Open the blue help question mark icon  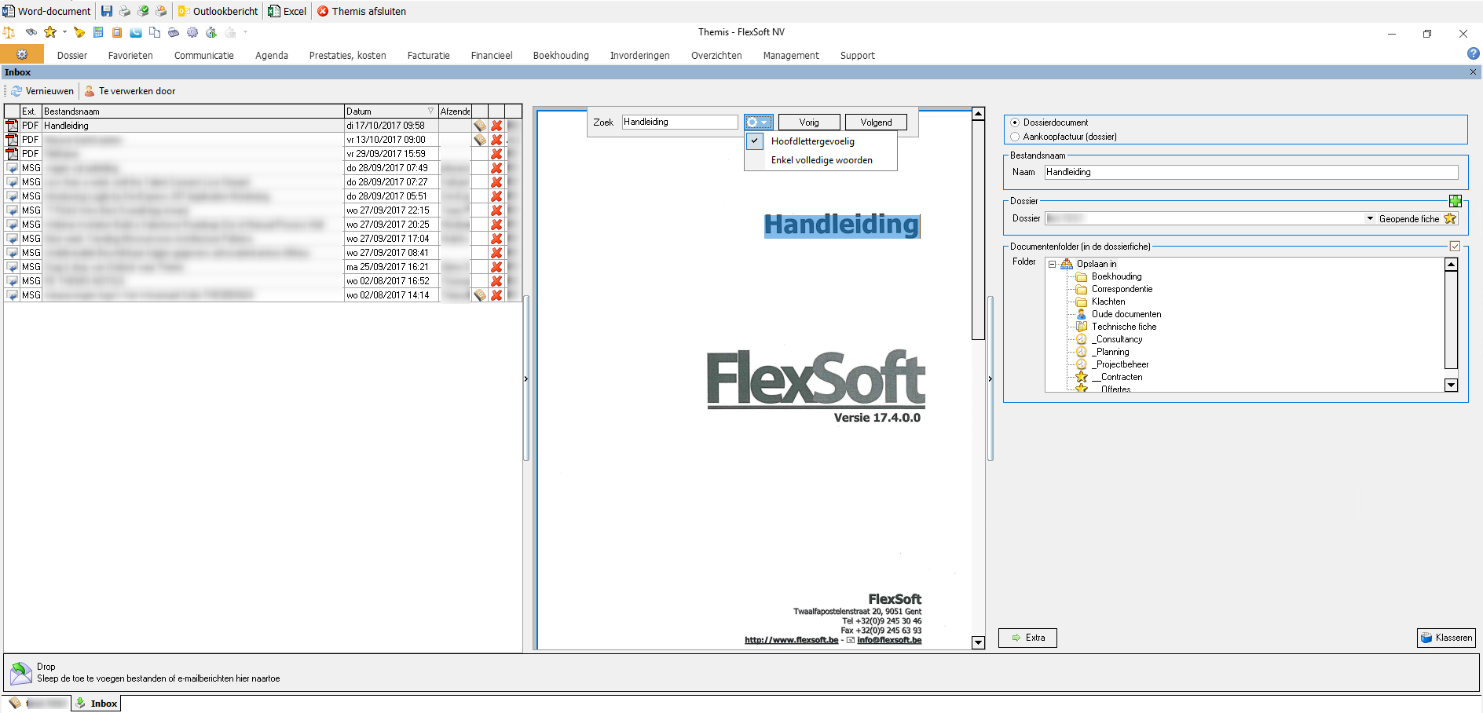point(1474,53)
